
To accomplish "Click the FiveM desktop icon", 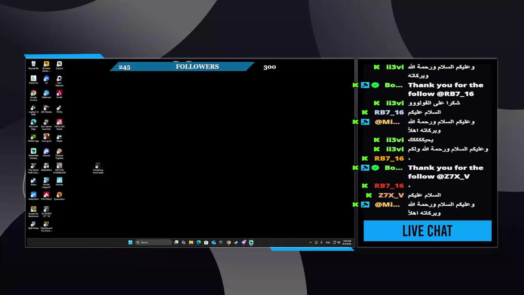I will tap(59, 94).
